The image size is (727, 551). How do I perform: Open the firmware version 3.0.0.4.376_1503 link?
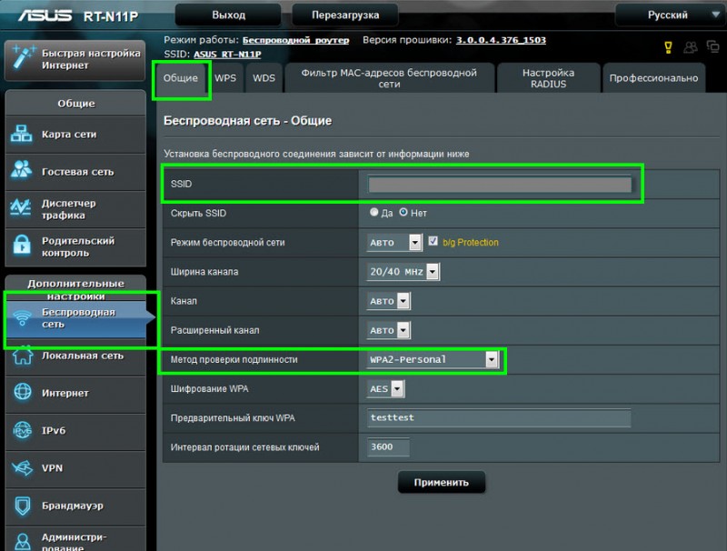tap(501, 40)
